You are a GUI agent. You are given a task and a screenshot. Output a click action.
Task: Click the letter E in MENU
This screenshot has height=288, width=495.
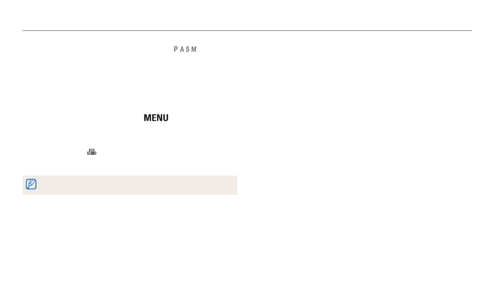[153, 118]
